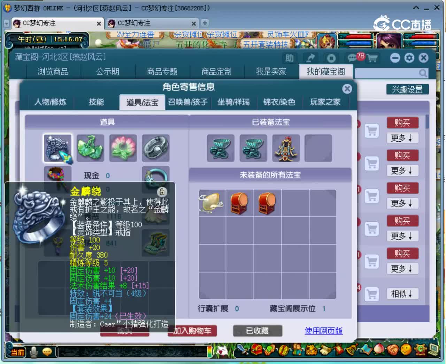Click the chat input box at bottom
446x364 pixels.
[133, 352]
